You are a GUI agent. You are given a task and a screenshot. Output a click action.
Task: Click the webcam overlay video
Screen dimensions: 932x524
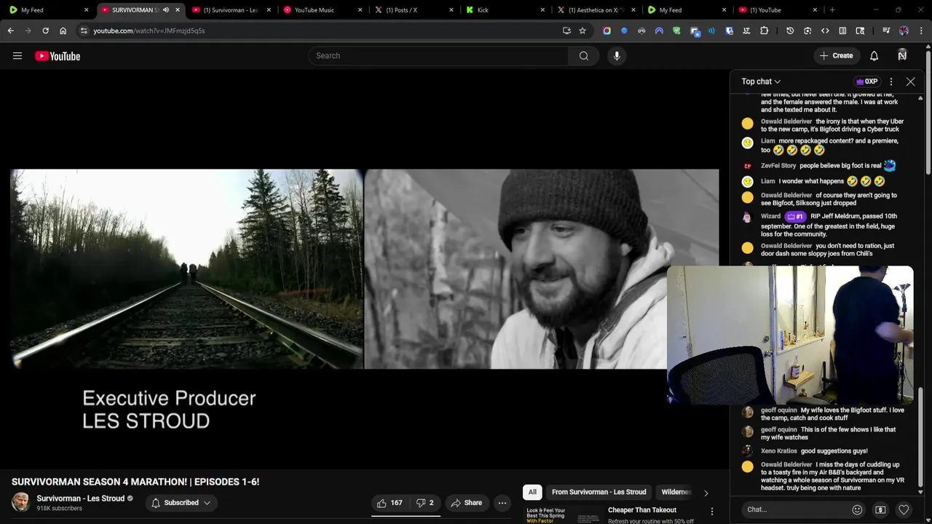pyautogui.click(x=790, y=335)
